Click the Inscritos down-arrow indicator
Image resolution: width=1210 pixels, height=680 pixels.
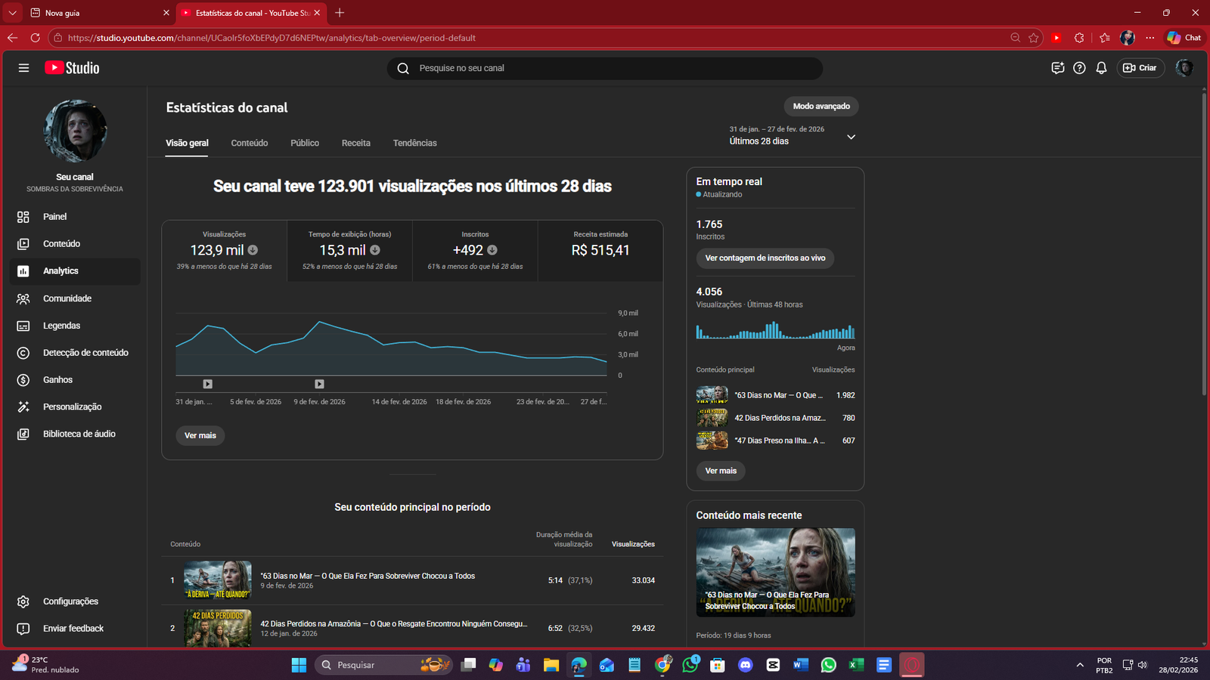click(x=492, y=250)
